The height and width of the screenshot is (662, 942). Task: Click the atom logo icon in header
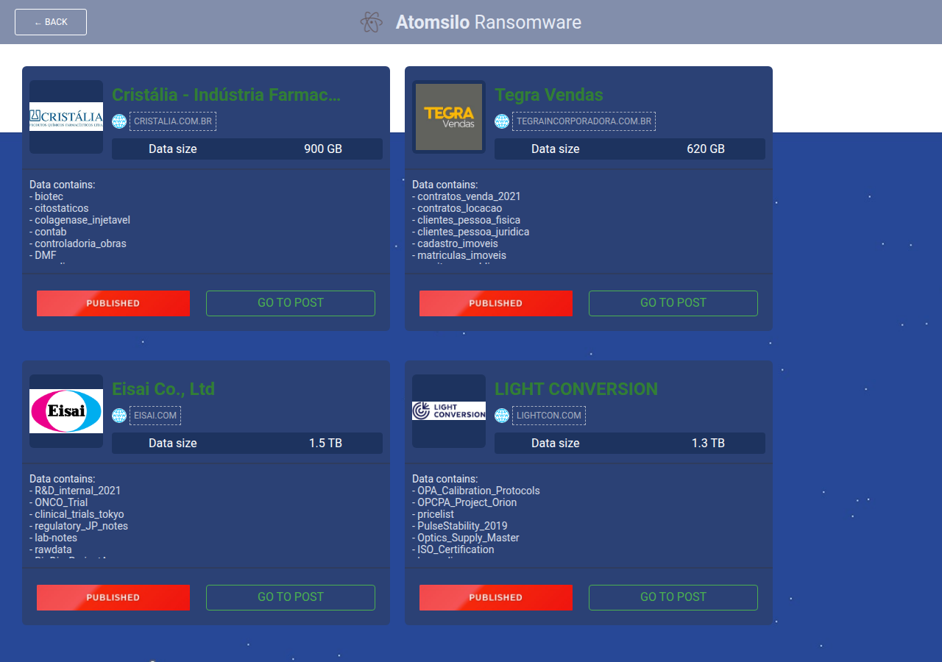coord(372,22)
